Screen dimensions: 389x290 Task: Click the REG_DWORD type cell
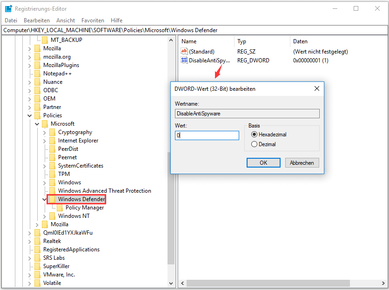click(253, 61)
